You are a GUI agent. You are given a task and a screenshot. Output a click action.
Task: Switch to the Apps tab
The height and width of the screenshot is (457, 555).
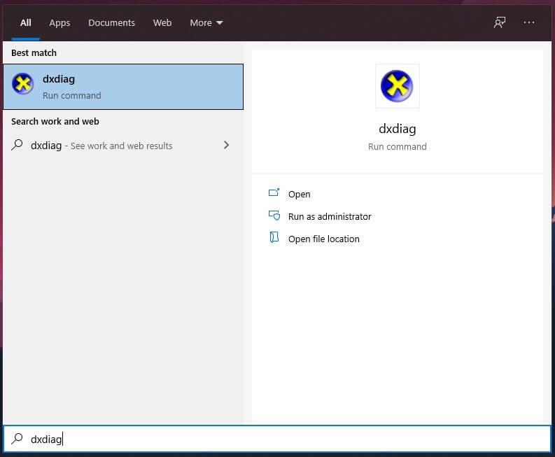(x=59, y=23)
